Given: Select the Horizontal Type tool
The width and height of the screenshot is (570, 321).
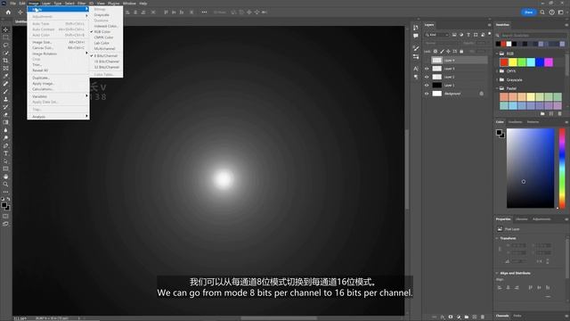Looking at the screenshot, I should [x=5, y=153].
